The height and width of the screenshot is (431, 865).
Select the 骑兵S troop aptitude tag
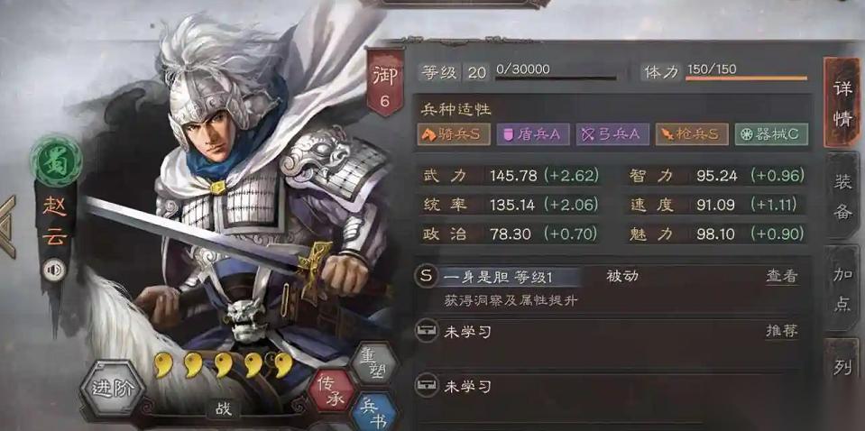pyautogui.click(x=454, y=134)
